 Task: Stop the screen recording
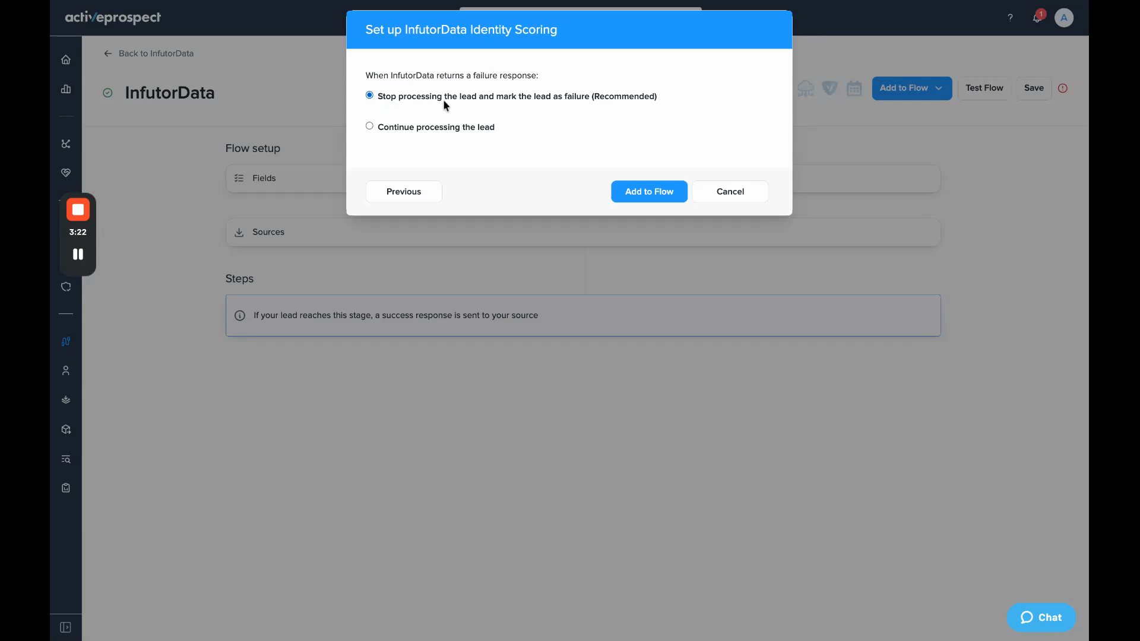tap(78, 210)
